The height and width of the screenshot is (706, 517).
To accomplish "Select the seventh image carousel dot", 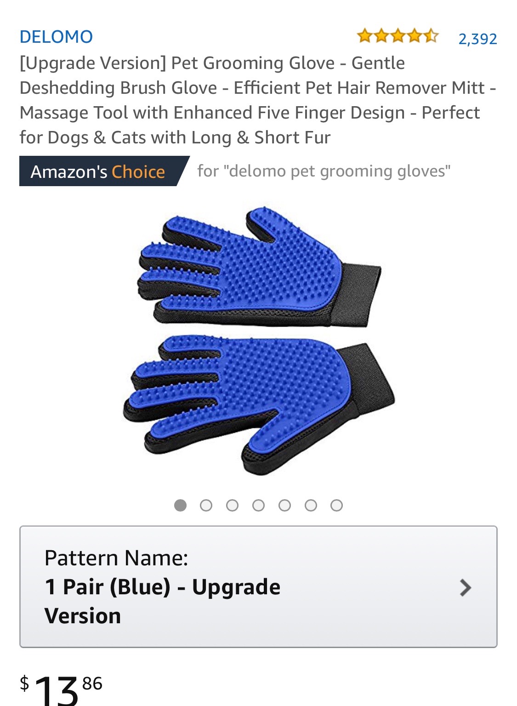I will coord(337,505).
